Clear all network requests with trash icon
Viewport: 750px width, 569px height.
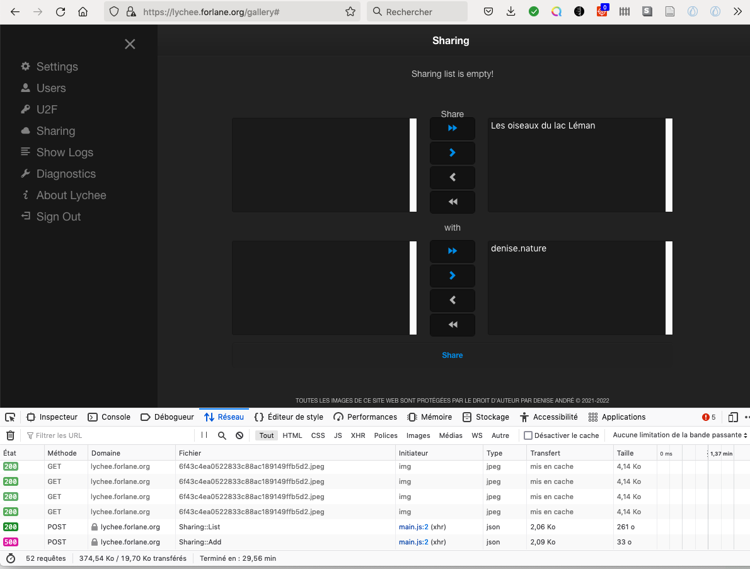tap(10, 435)
